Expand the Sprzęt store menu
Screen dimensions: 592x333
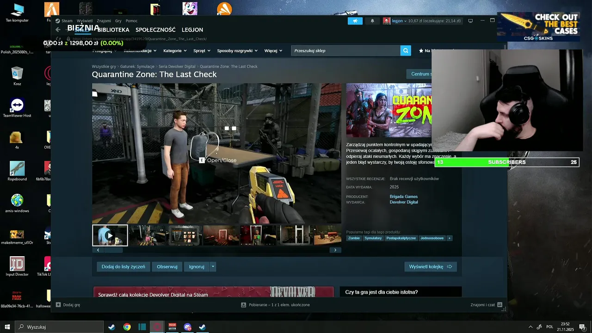point(202,50)
